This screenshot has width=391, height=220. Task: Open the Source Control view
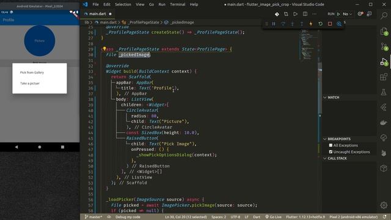[x=384, y=46]
